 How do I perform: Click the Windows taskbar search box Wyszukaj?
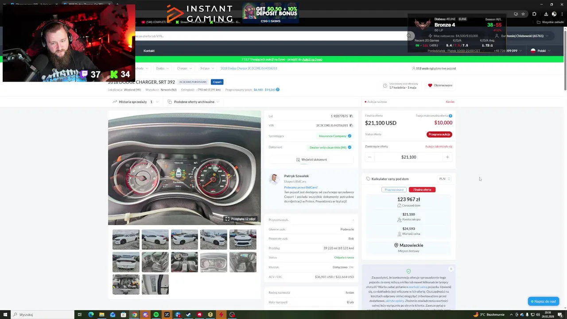point(42,315)
